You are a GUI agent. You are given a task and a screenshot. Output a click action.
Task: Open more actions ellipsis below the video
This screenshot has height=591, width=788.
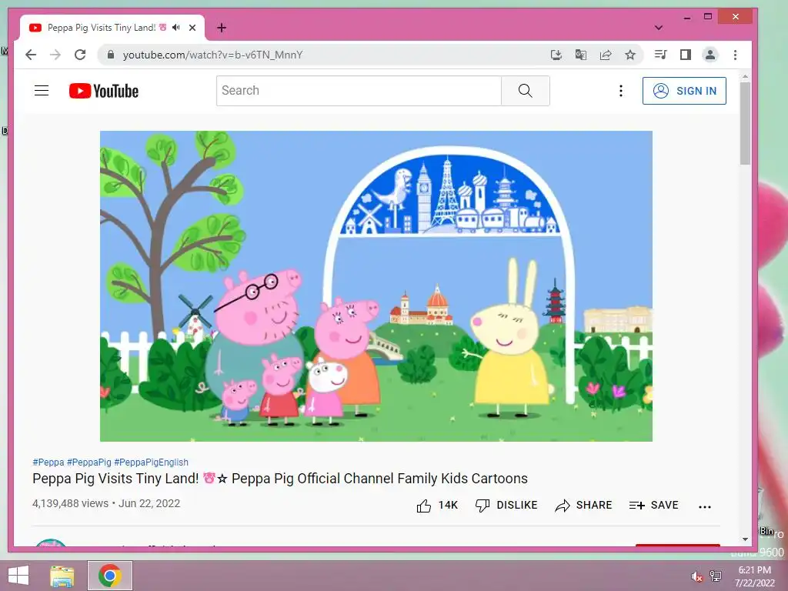(x=705, y=506)
